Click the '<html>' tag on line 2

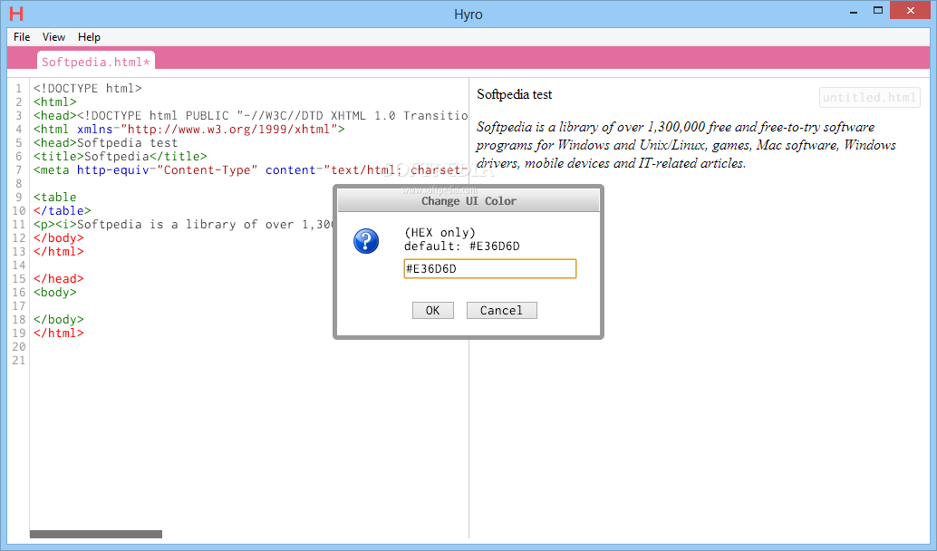click(x=55, y=102)
